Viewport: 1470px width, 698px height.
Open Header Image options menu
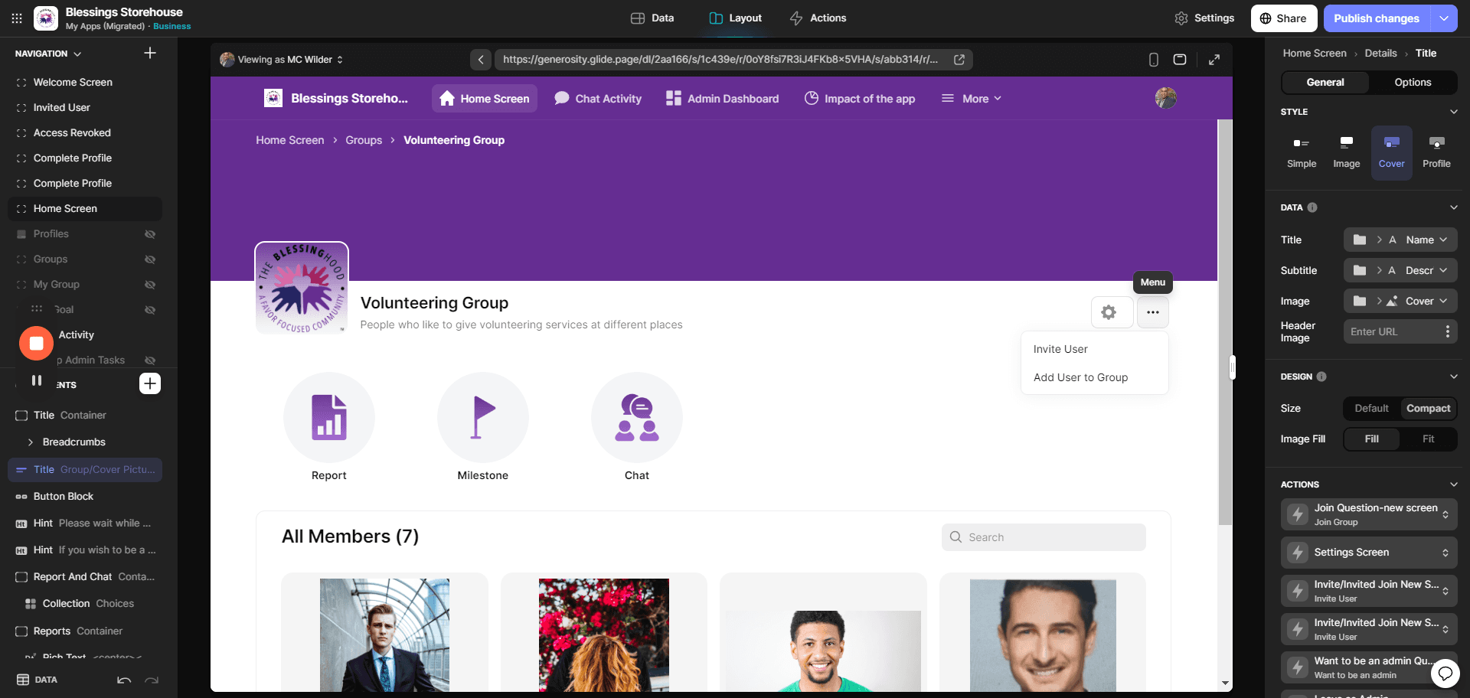click(x=1447, y=331)
